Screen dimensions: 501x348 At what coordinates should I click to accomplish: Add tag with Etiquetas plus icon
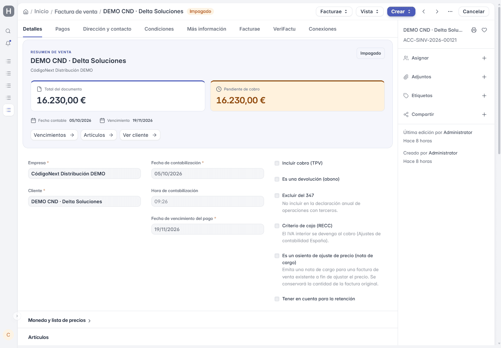tap(484, 96)
